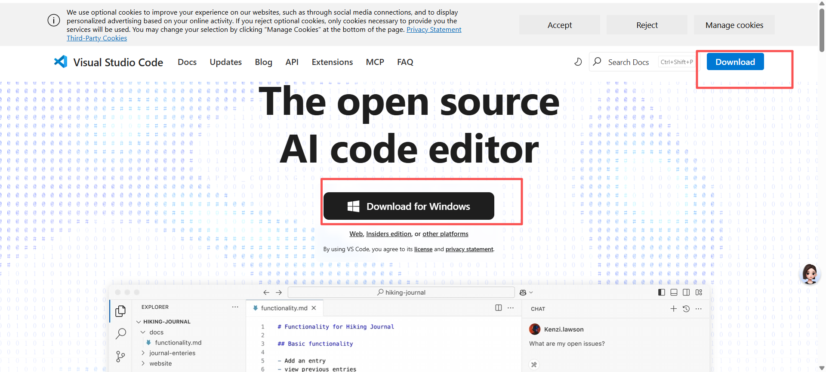Open the license link
Image resolution: width=826 pixels, height=372 pixels.
tap(423, 249)
